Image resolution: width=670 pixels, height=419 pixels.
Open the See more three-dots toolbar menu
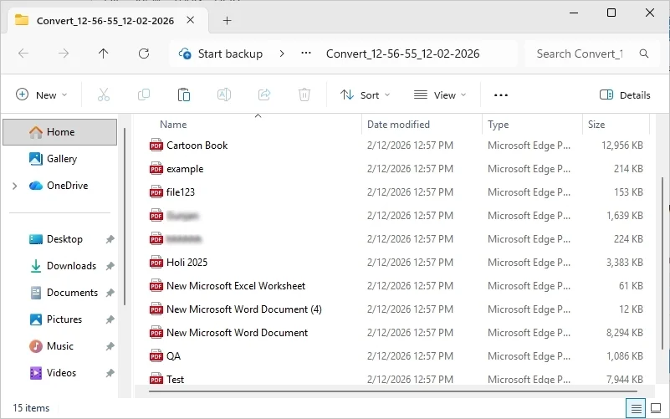tap(501, 95)
